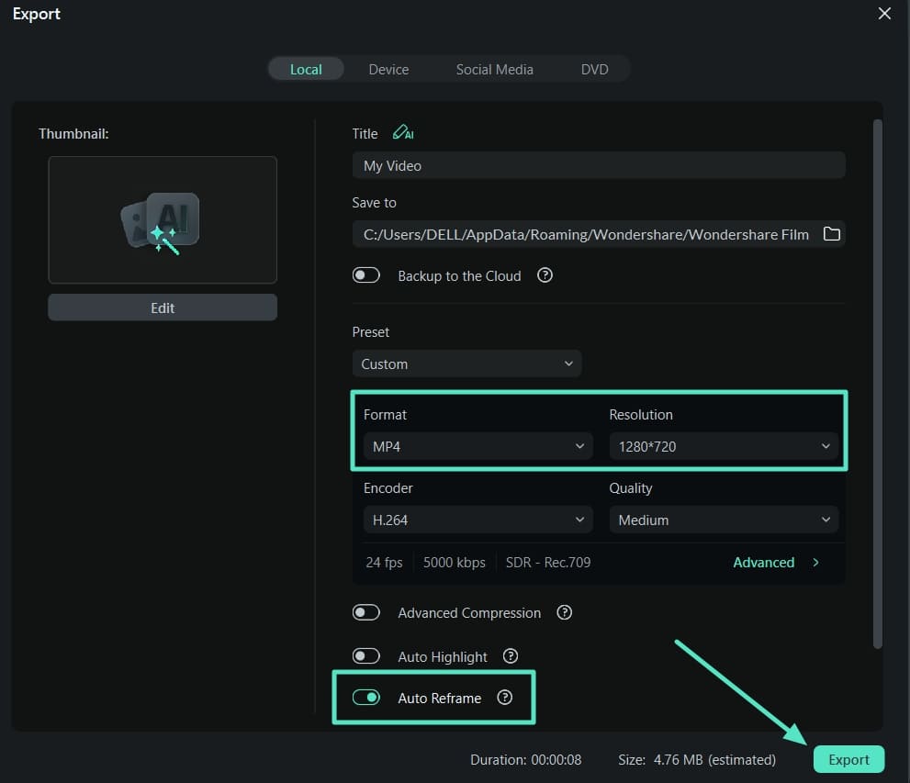This screenshot has width=910, height=783.
Task: Disable the Auto Reframe toggle
Action: pyautogui.click(x=366, y=698)
